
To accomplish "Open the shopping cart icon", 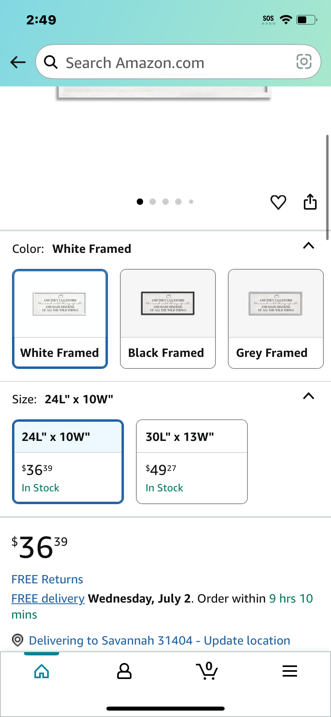I will point(207,671).
